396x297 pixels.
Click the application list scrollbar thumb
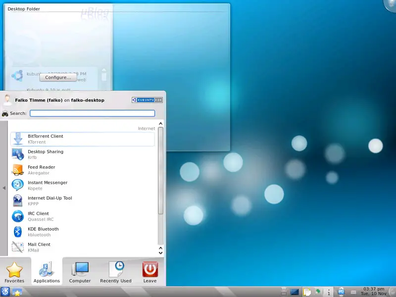coord(160,171)
